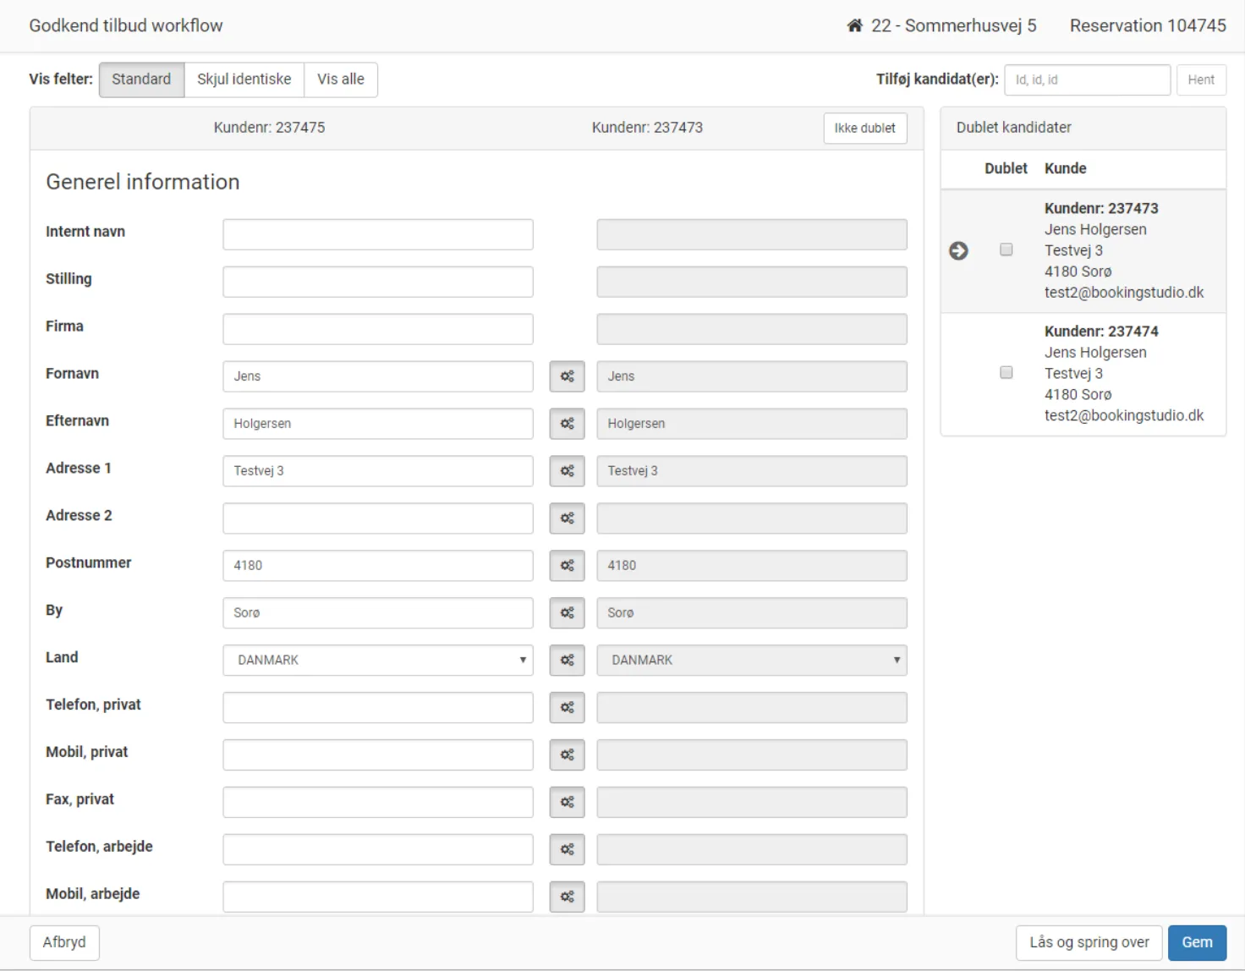Click the Ikke dublet button

[x=864, y=129]
